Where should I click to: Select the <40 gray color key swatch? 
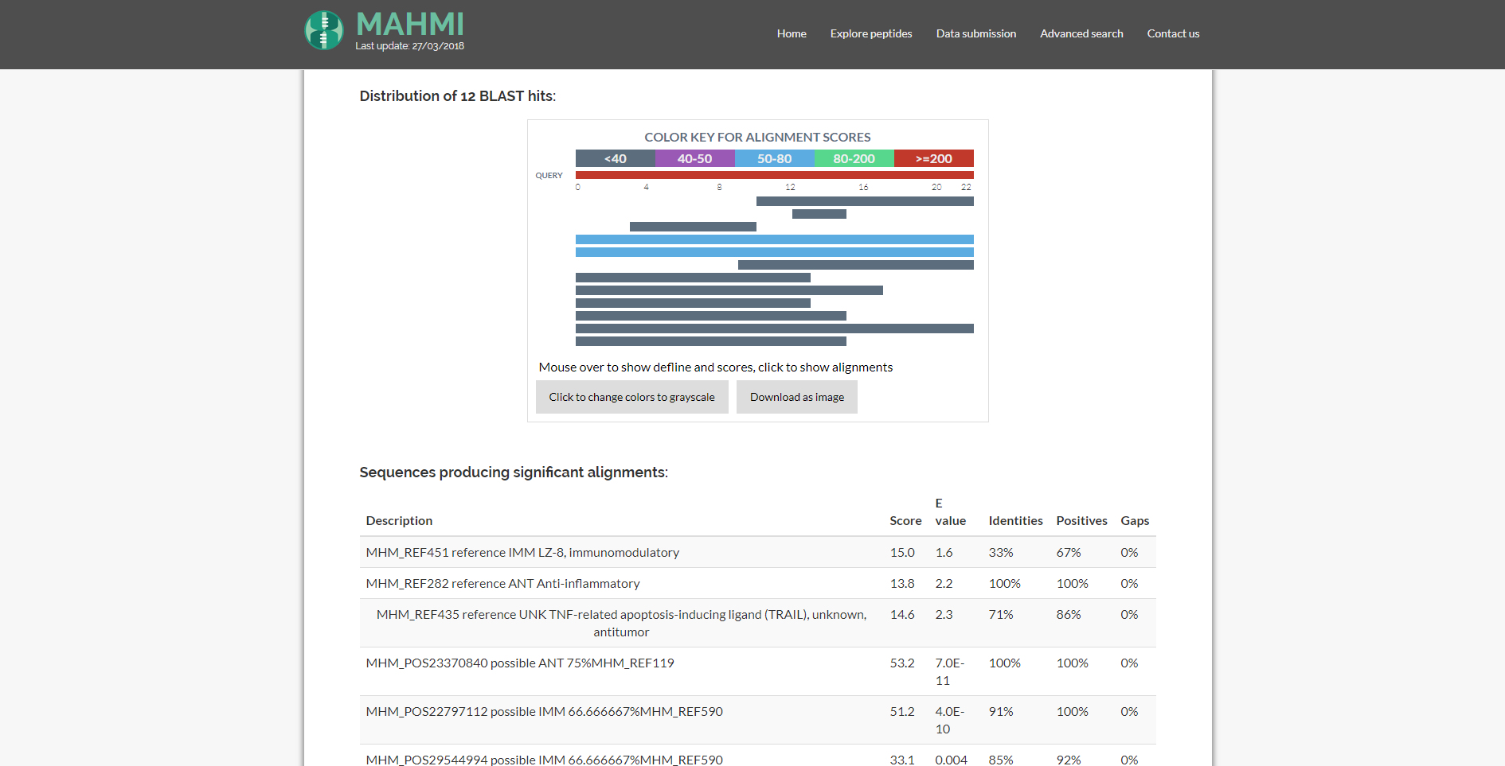[615, 158]
